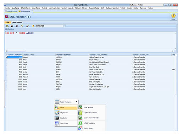Open the Araçlar menu
This screenshot has width=181, height=135.
click(x=129, y=8)
